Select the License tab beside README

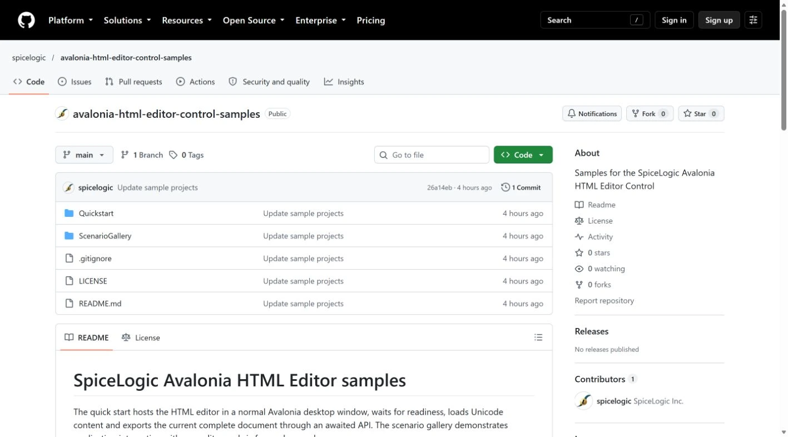(x=141, y=337)
